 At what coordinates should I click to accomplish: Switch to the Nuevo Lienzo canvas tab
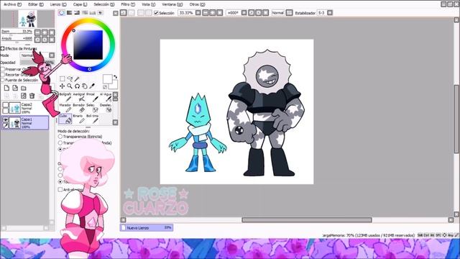[147, 227]
